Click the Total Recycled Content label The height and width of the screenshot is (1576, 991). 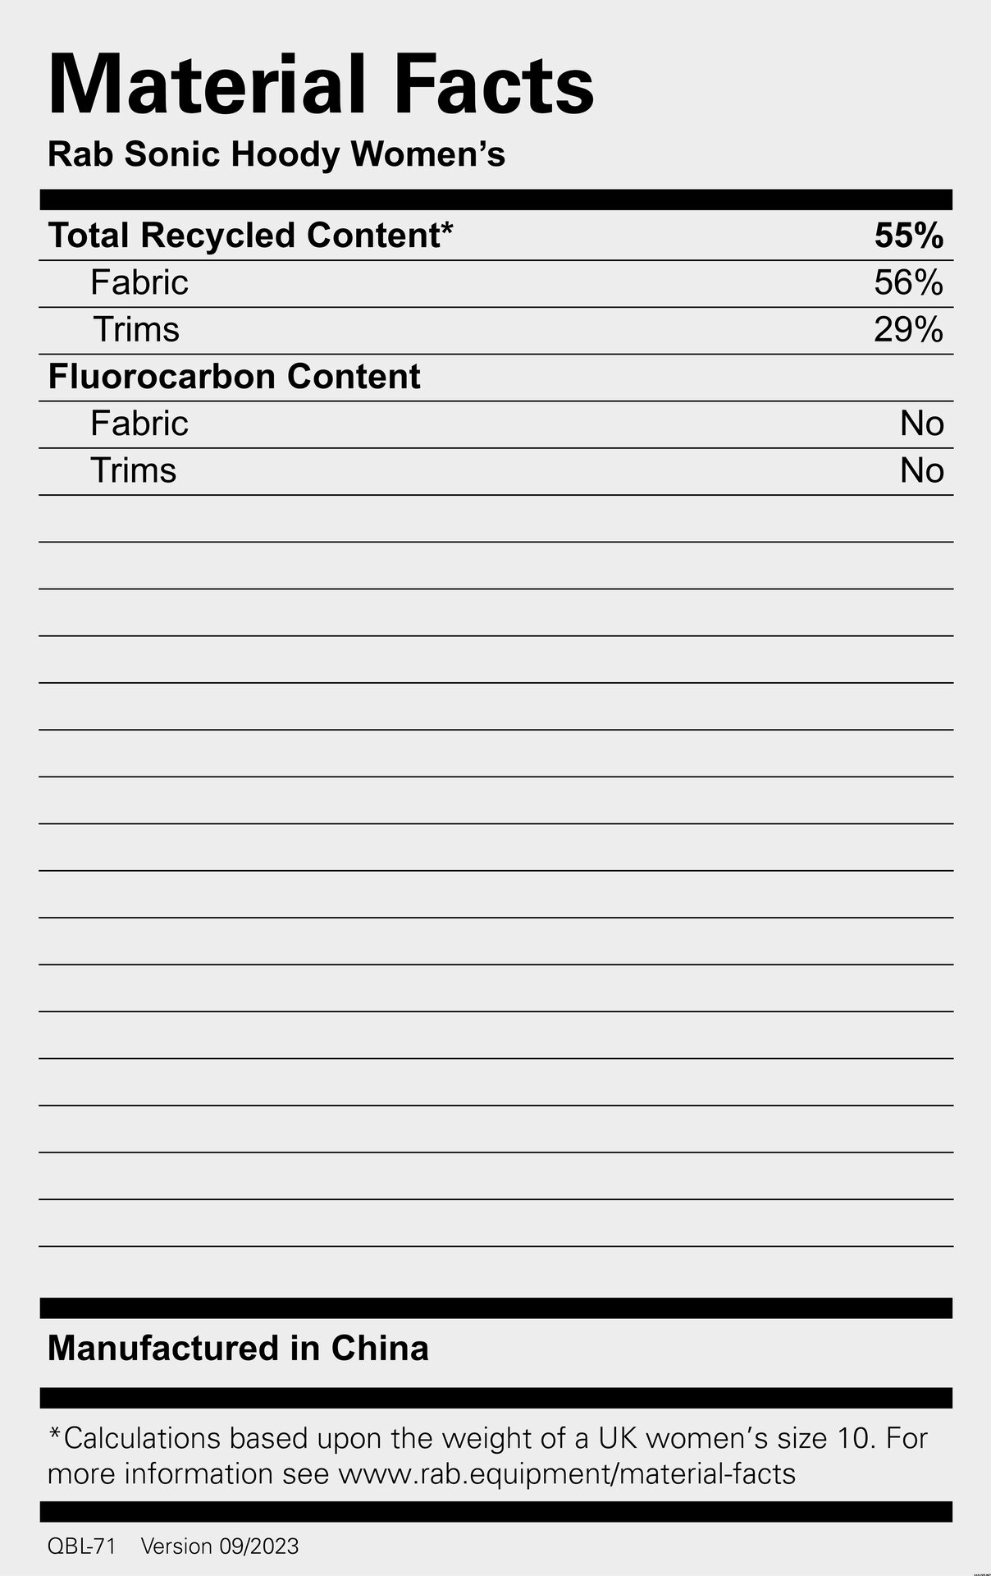(x=250, y=236)
